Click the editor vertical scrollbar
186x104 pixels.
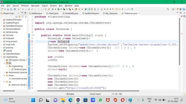coord(180,41)
